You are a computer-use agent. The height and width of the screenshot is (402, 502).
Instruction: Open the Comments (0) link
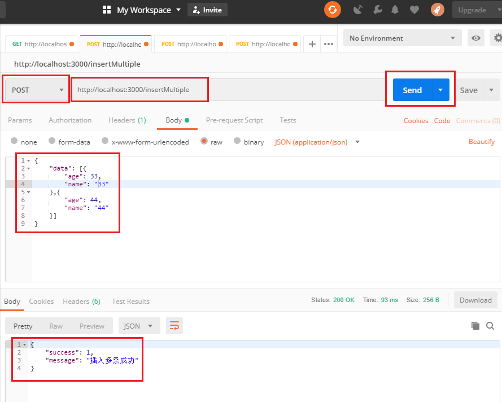(x=478, y=121)
